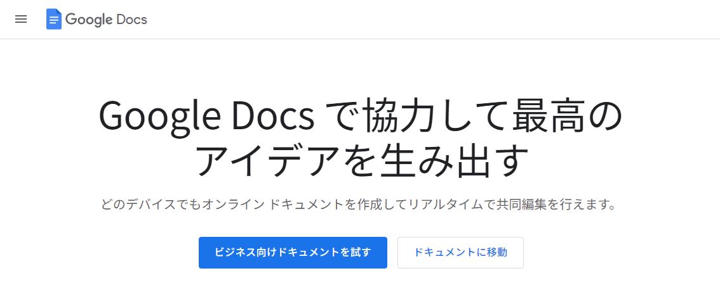The height and width of the screenshot is (285, 720).
Task: Go to docs via ドキュメントに移動
Action: coord(460,253)
